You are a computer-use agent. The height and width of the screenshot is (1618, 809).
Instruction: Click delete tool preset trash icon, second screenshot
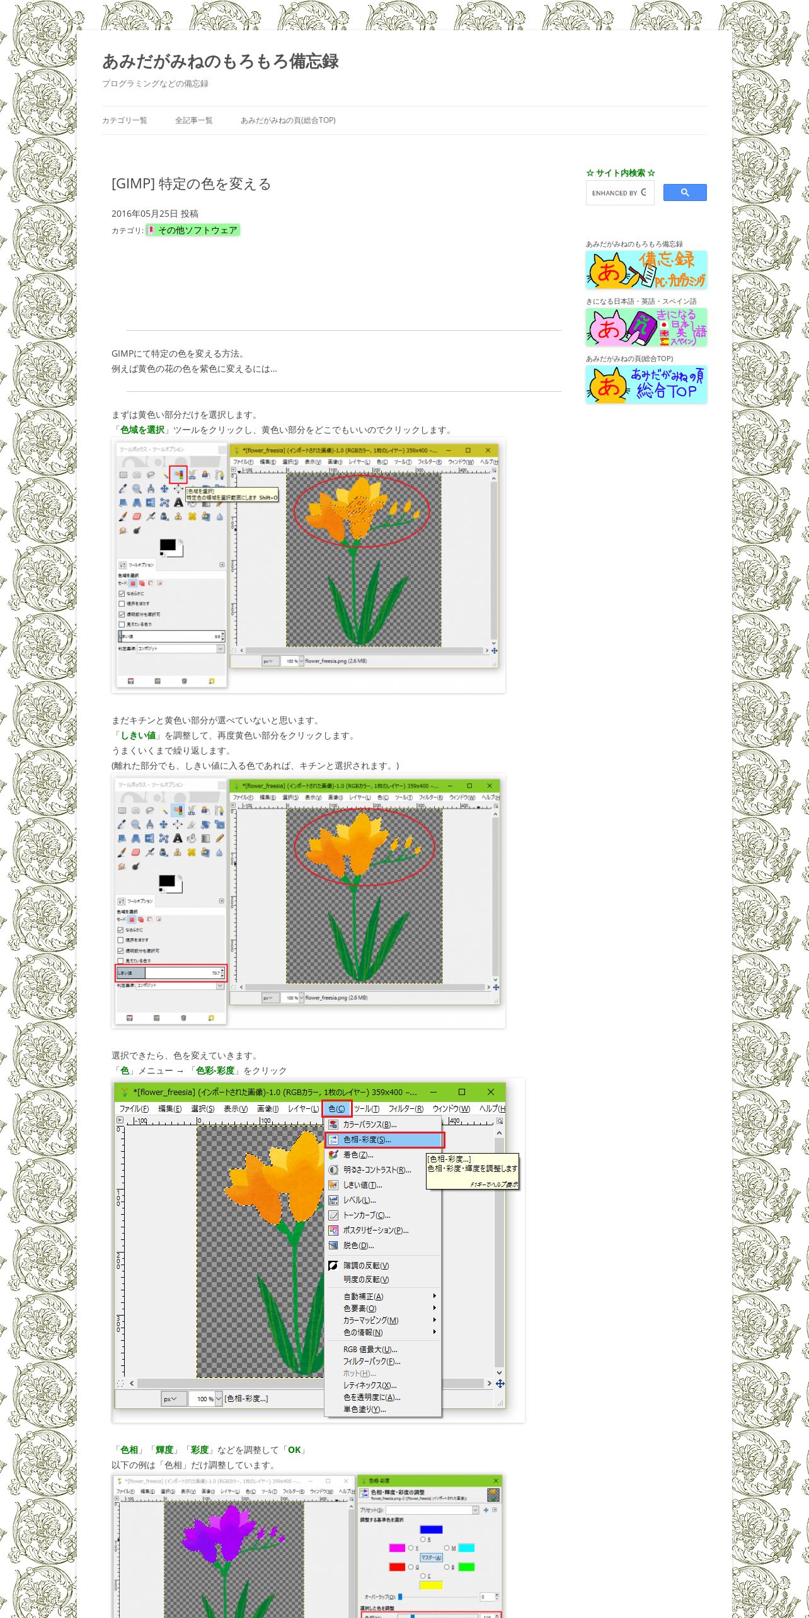[x=183, y=1017]
